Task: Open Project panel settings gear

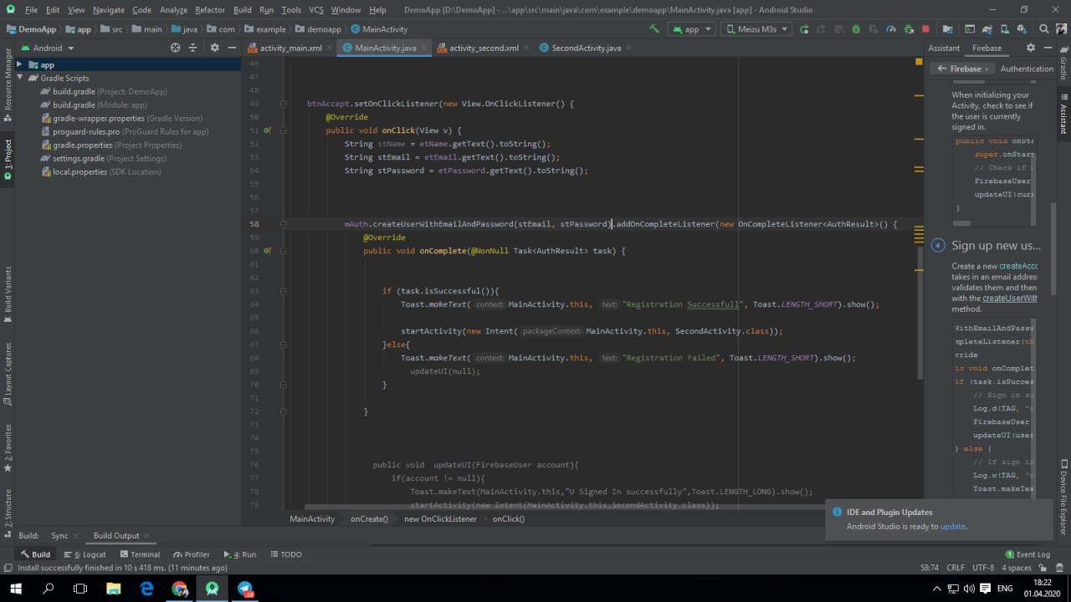Action: [214, 48]
